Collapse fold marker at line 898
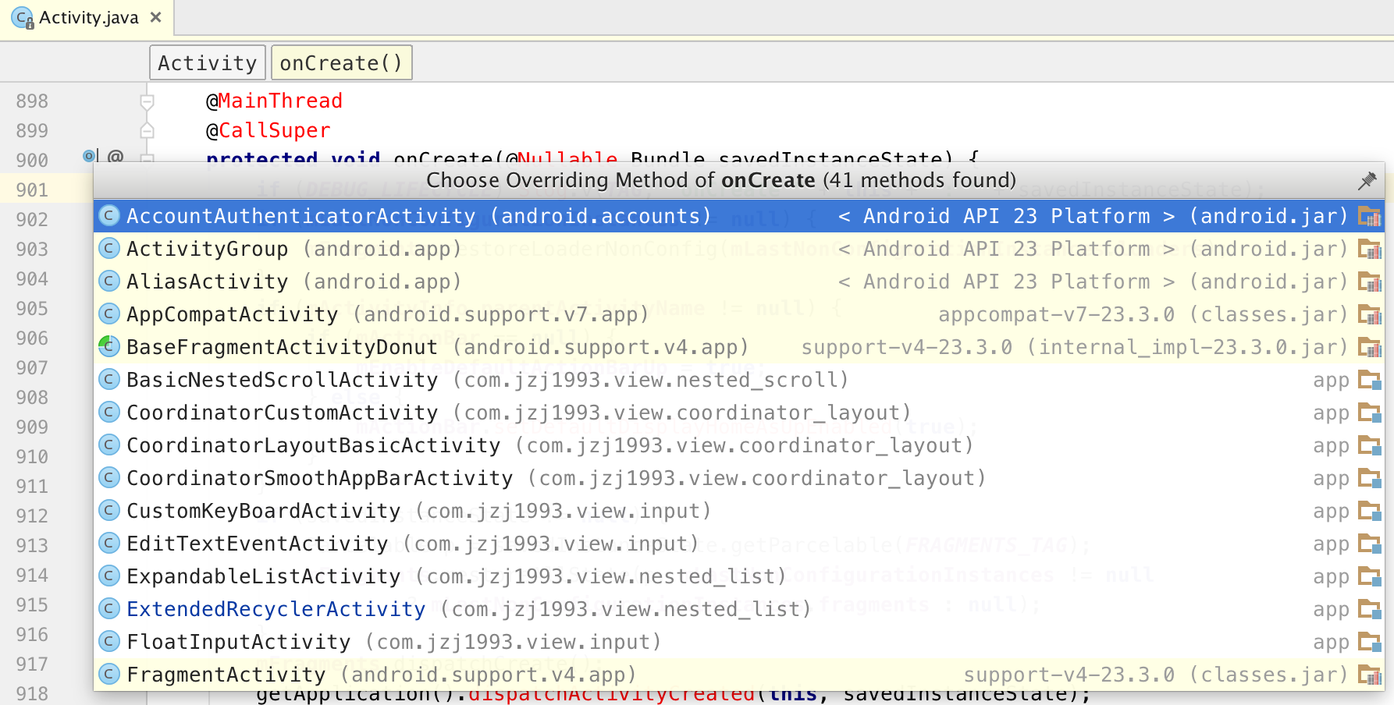This screenshot has width=1394, height=705. pyautogui.click(x=147, y=101)
